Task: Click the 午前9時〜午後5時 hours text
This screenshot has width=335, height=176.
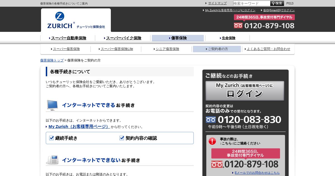Action: 238,127
